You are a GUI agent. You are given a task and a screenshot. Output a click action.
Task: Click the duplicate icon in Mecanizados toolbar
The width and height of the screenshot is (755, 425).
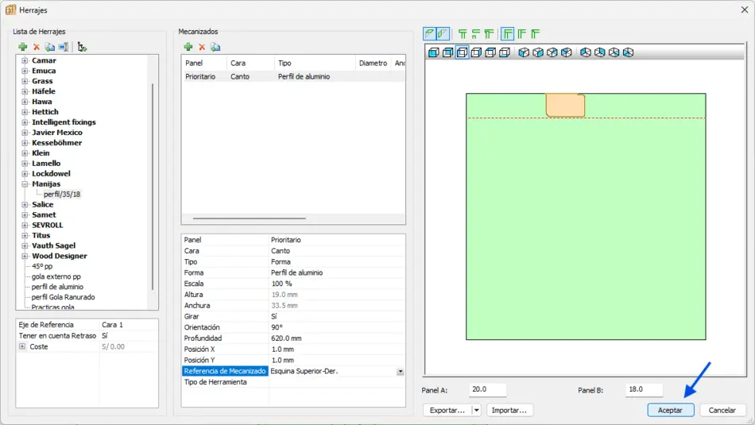coord(215,48)
